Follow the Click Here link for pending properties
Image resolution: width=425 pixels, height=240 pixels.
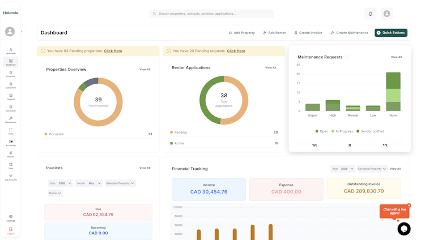coord(113,51)
